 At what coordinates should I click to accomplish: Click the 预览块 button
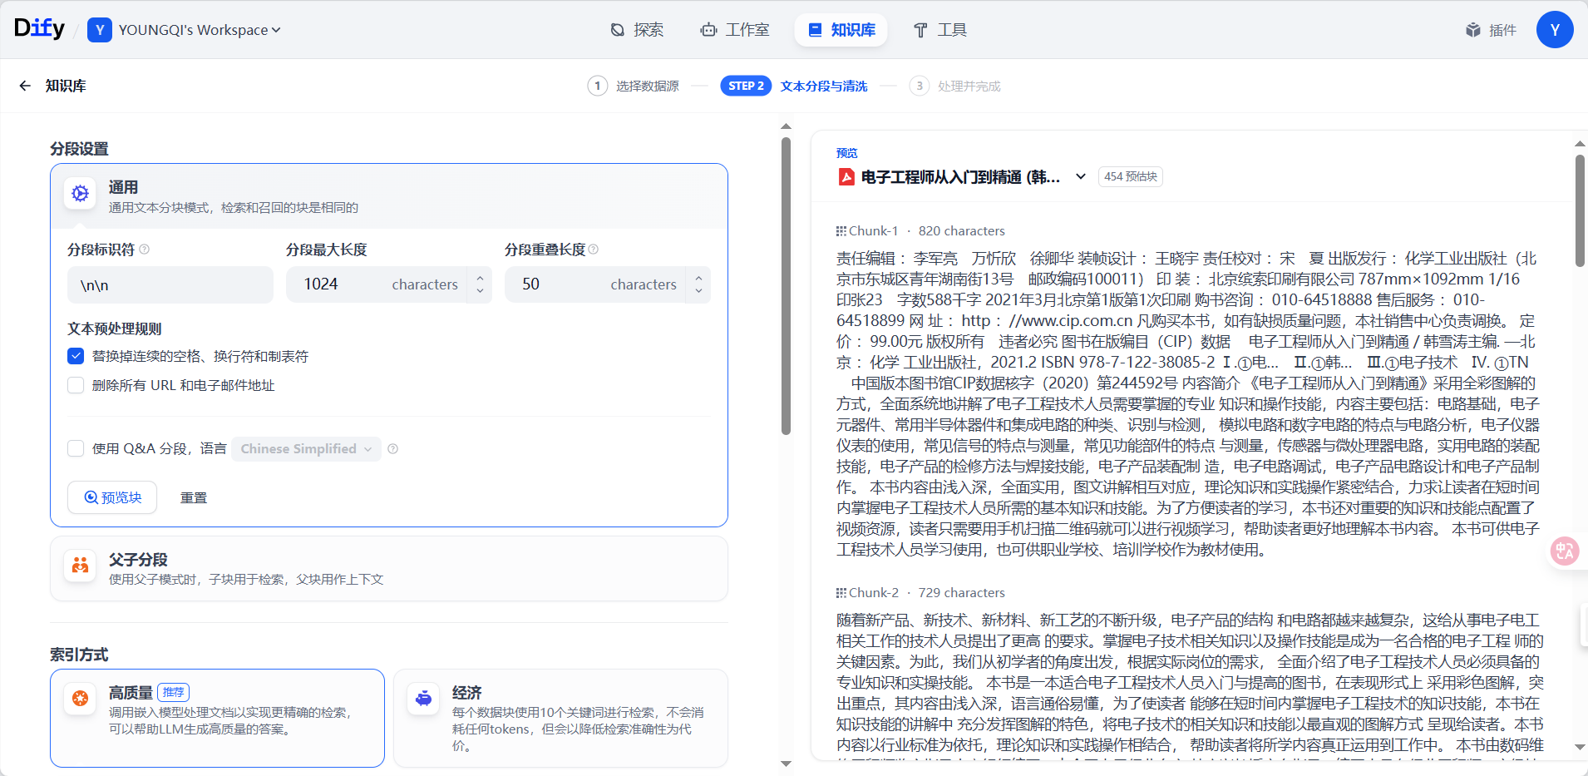[111, 497]
